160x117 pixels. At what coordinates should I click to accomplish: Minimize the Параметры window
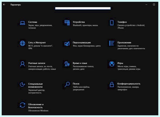click(x=146, y=5)
